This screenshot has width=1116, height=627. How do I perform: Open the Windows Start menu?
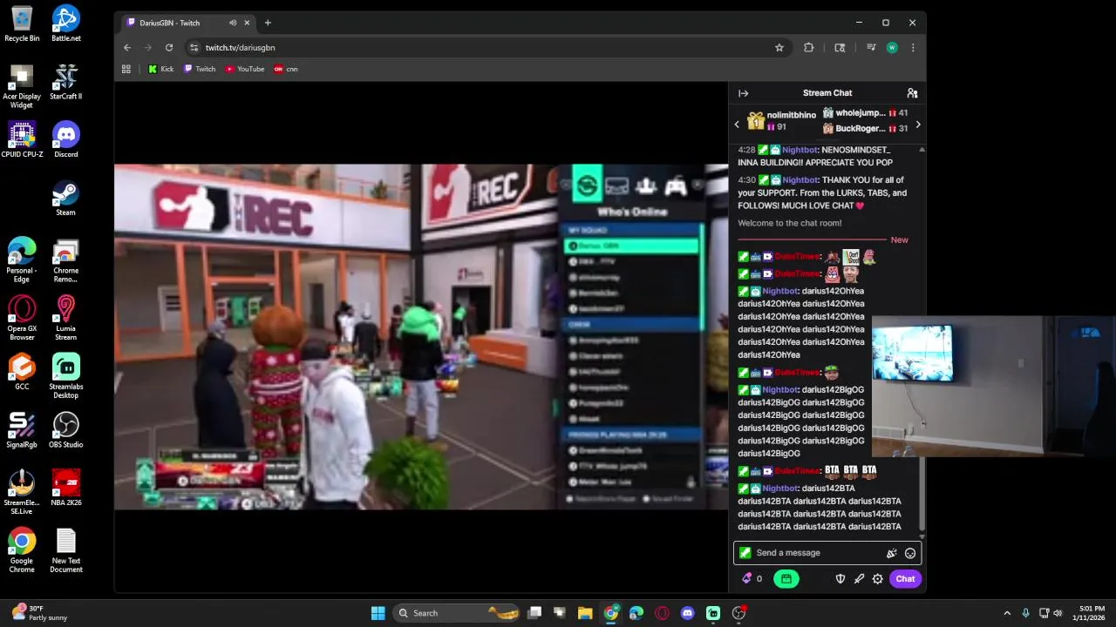point(378,613)
